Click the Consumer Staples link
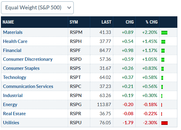The image size is (181, 130). [21, 68]
